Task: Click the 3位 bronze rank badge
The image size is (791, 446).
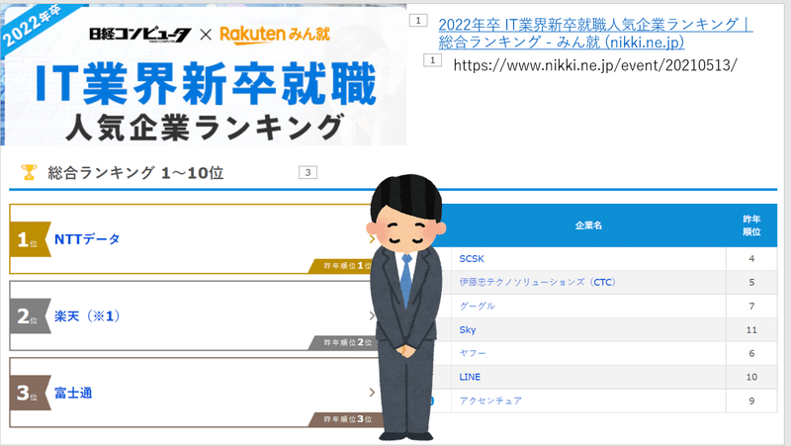Action: tap(31, 393)
